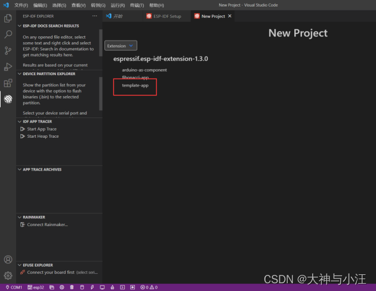Open the 查看(V) menu
This screenshot has width=376, height=291.
point(78,5)
